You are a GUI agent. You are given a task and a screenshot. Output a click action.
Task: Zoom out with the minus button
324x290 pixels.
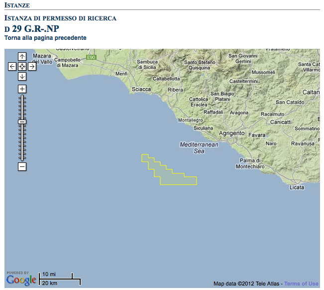[x=22, y=167]
